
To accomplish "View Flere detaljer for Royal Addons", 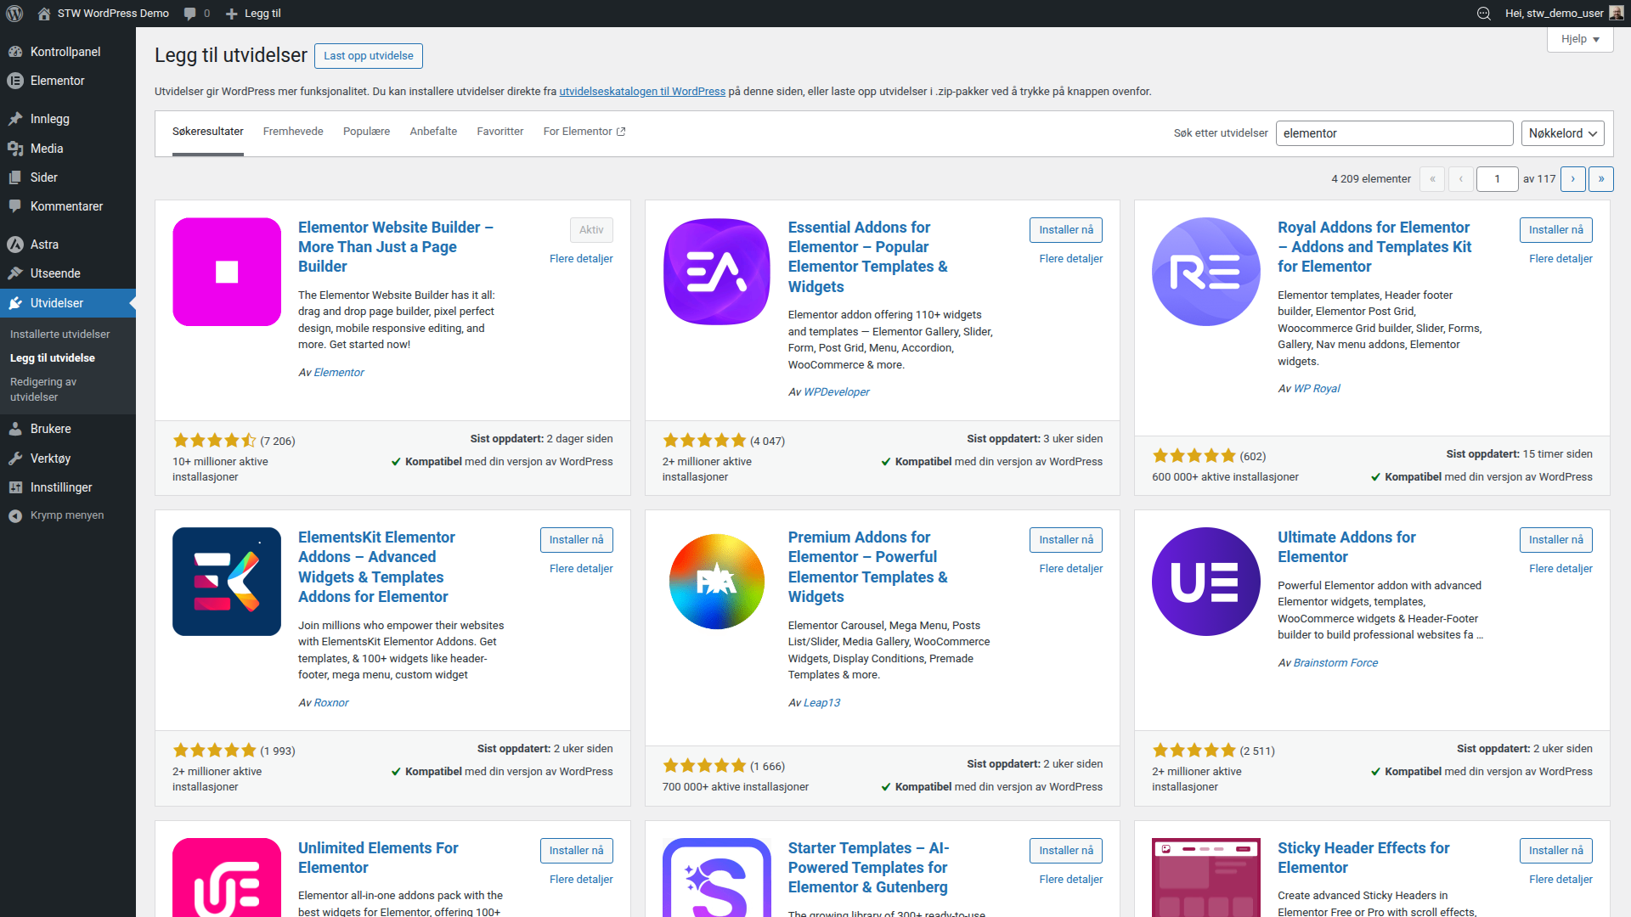I will pyautogui.click(x=1560, y=259).
